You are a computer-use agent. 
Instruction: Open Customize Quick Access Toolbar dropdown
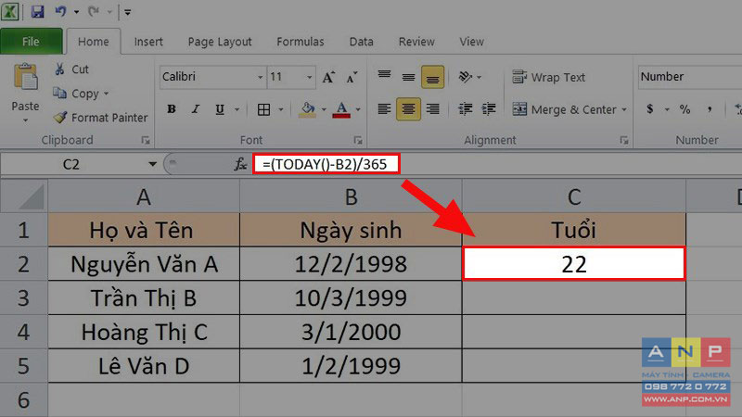[127, 12]
